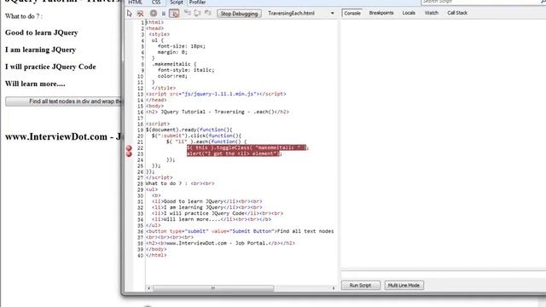546x307 pixels.
Task: Open the Locals pane
Action: 409,13
